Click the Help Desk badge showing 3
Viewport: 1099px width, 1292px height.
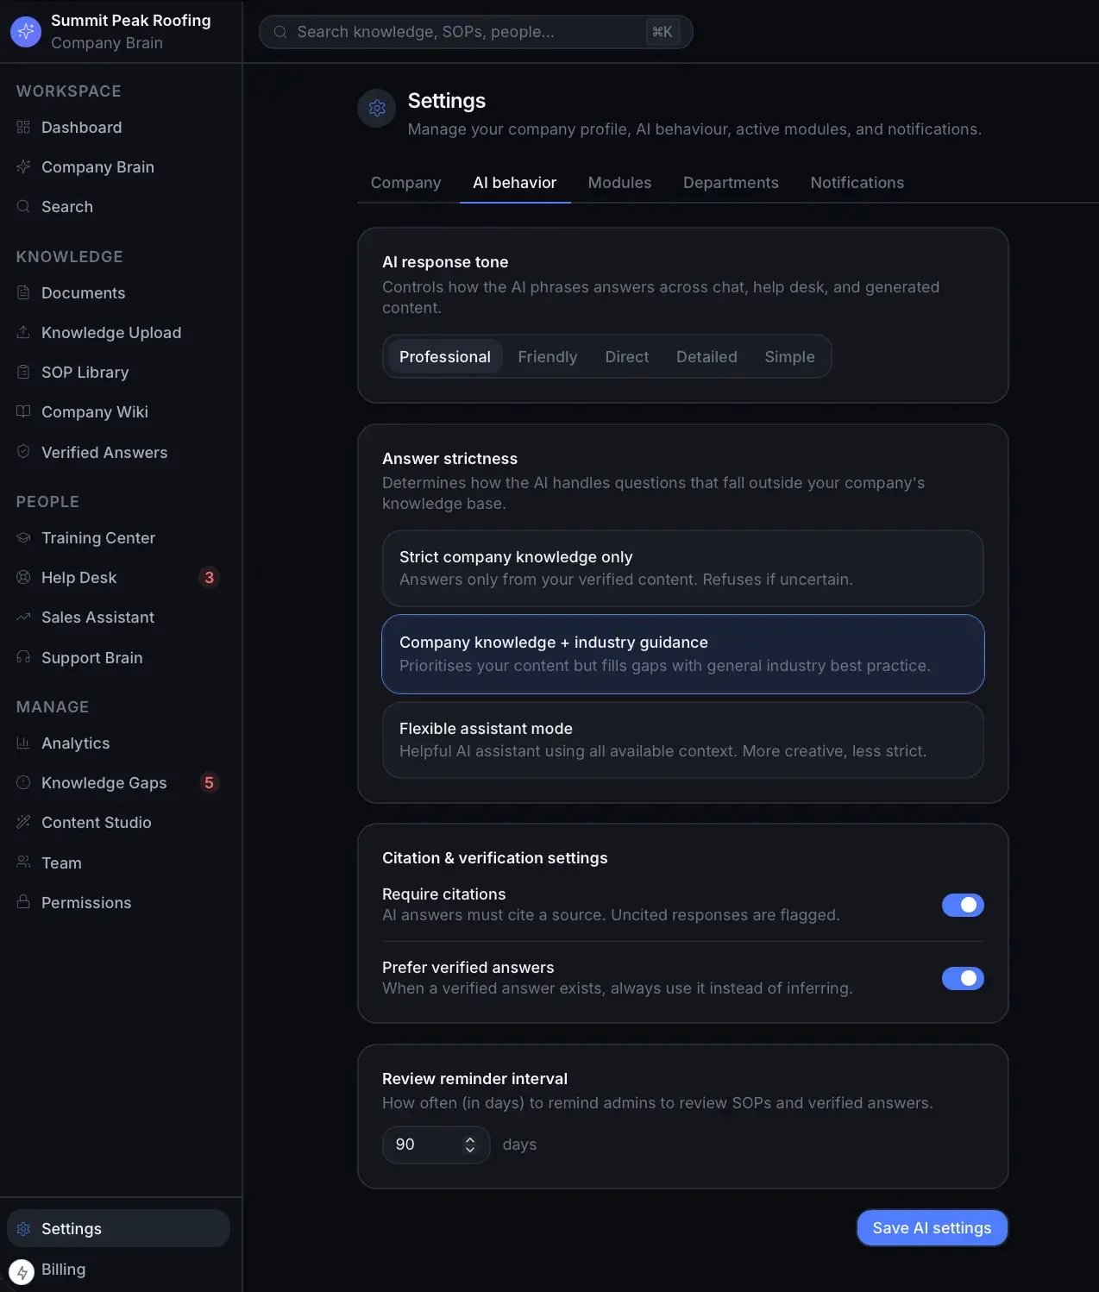209,578
